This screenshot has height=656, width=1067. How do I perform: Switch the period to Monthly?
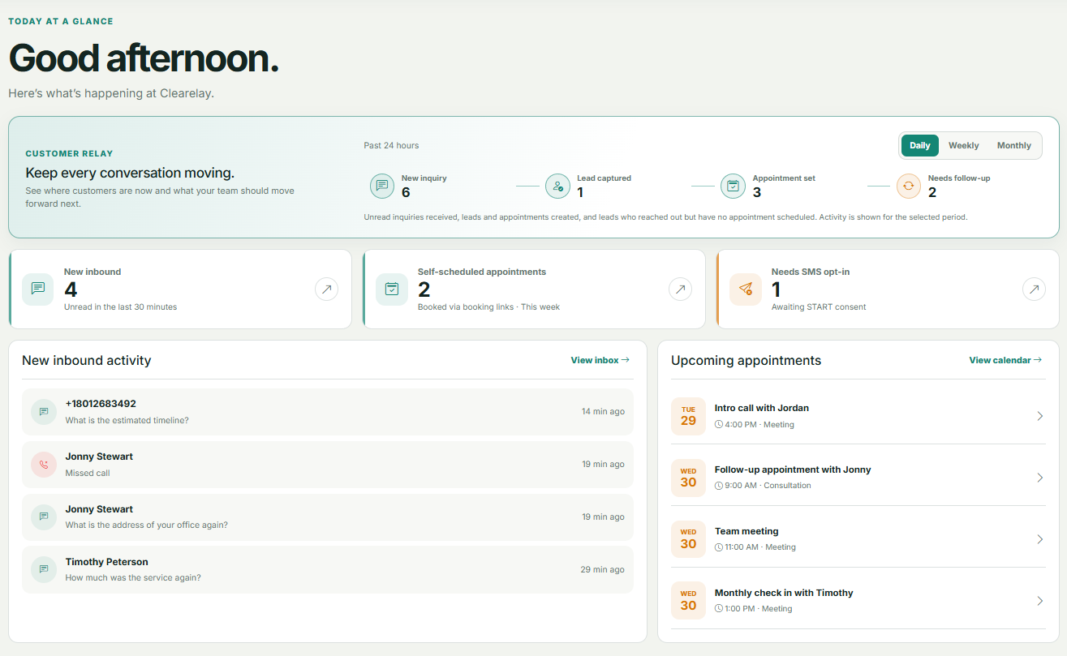pyautogui.click(x=1014, y=146)
